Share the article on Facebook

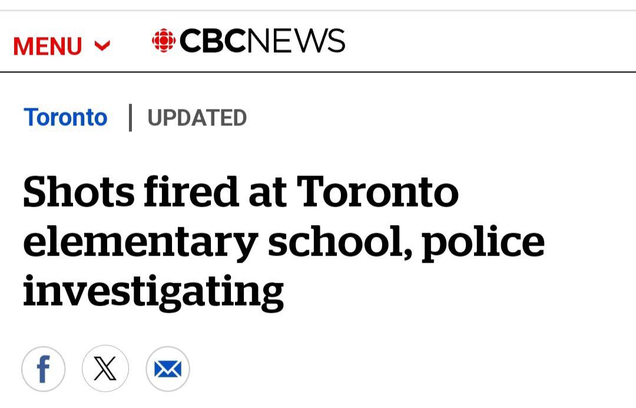[43, 369]
